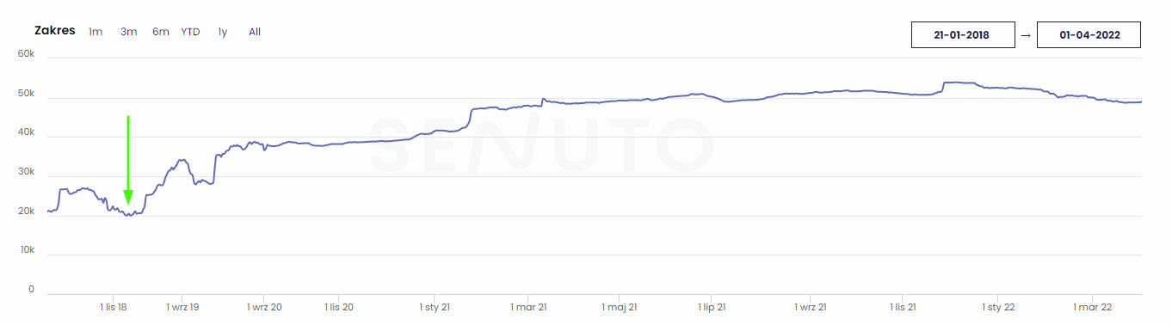Choose the YTD range

click(190, 32)
